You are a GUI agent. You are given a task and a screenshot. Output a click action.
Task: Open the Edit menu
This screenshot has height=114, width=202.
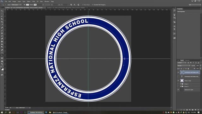coord(10,1)
